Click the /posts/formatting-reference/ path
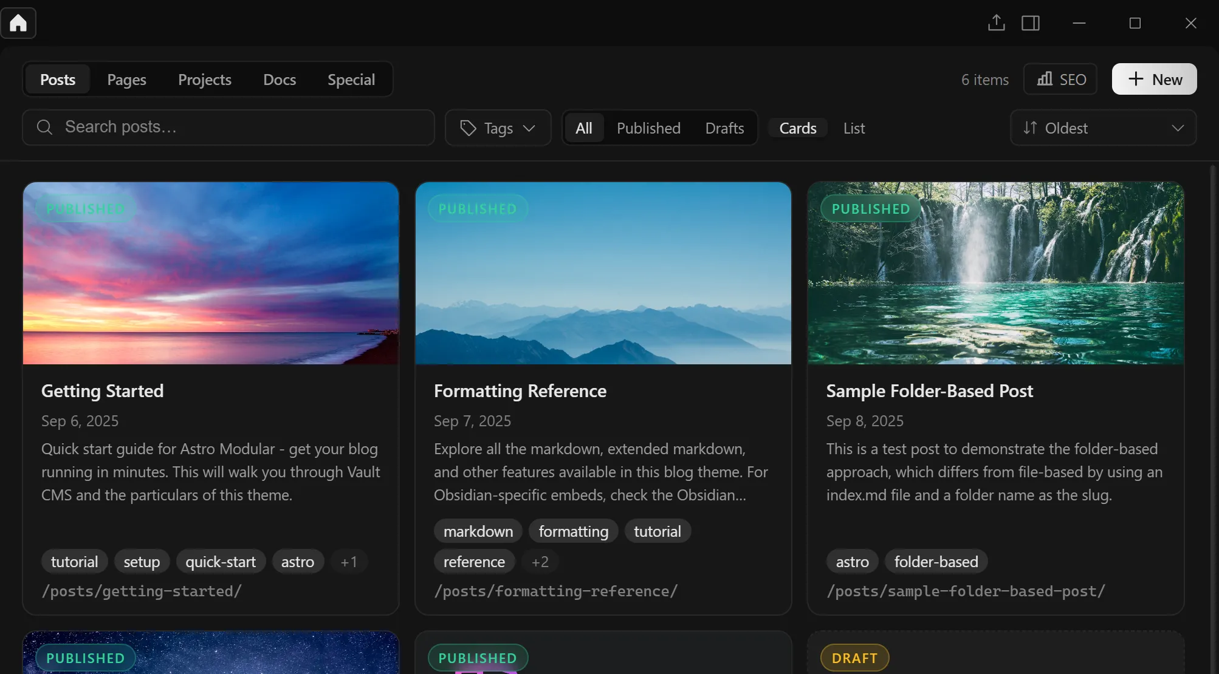 [555, 591]
